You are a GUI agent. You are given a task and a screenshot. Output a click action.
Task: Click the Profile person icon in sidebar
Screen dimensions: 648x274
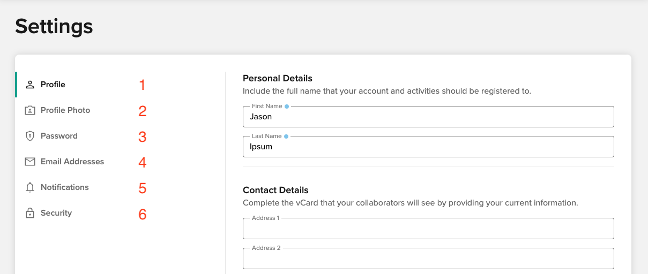[30, 85]
